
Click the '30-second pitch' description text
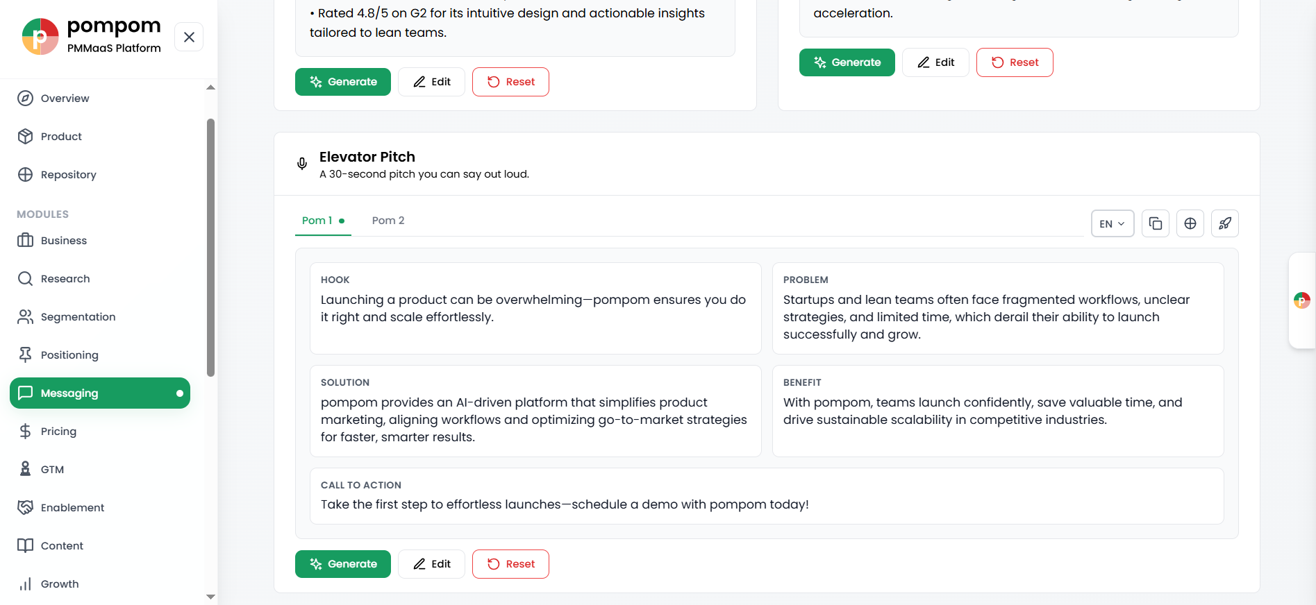424,174
